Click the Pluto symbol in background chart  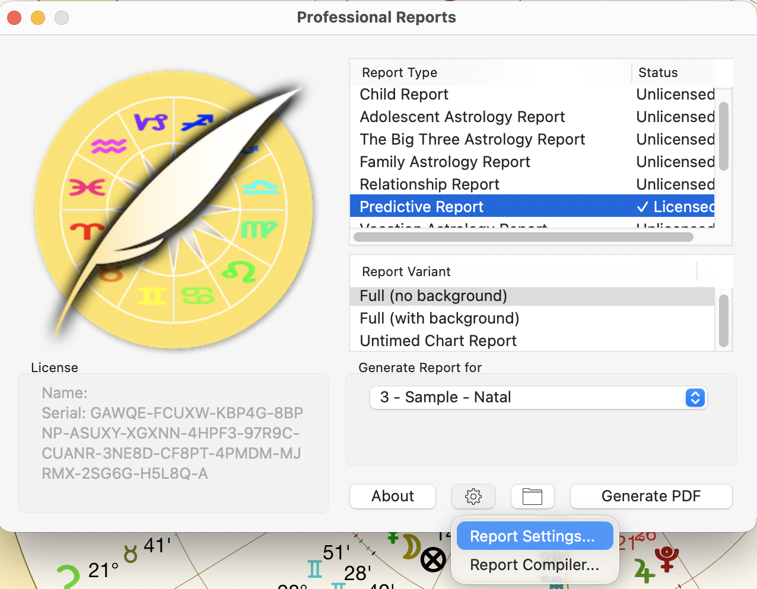pyautogui.click(x=667, y=559)
